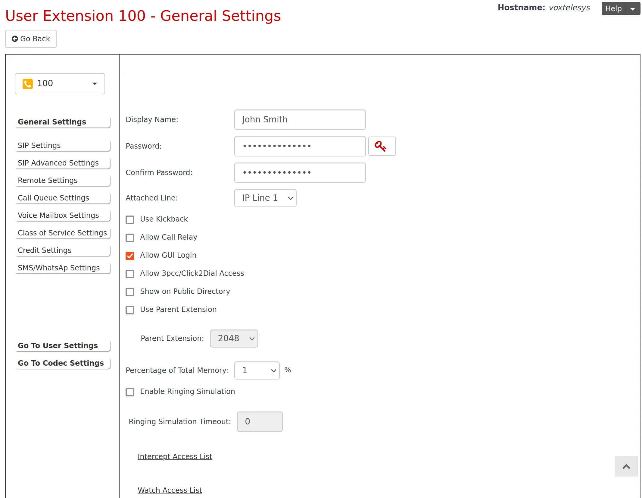Open the Watch Access List link
The image size is (642, 498).
coord(170,490)
